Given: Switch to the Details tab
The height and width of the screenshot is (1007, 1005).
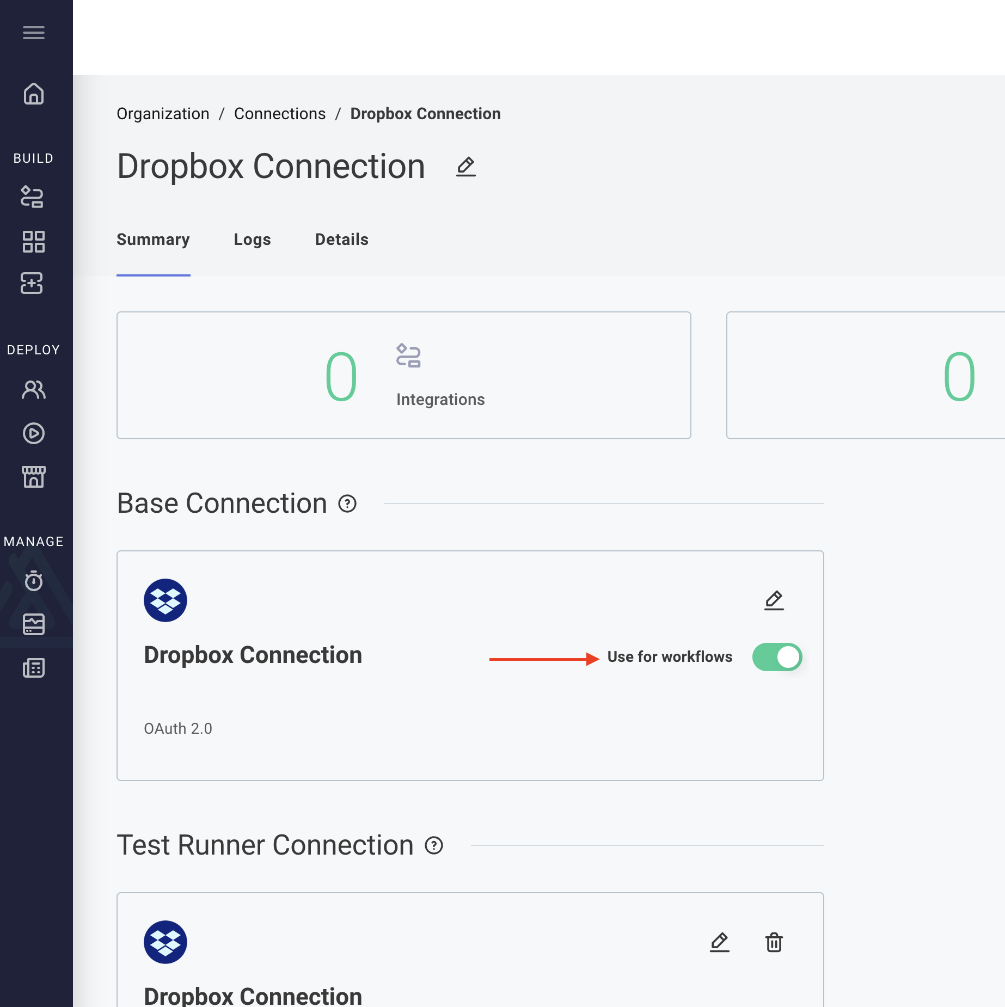Looking at the screenshot, I should click(x=341, y=240).
